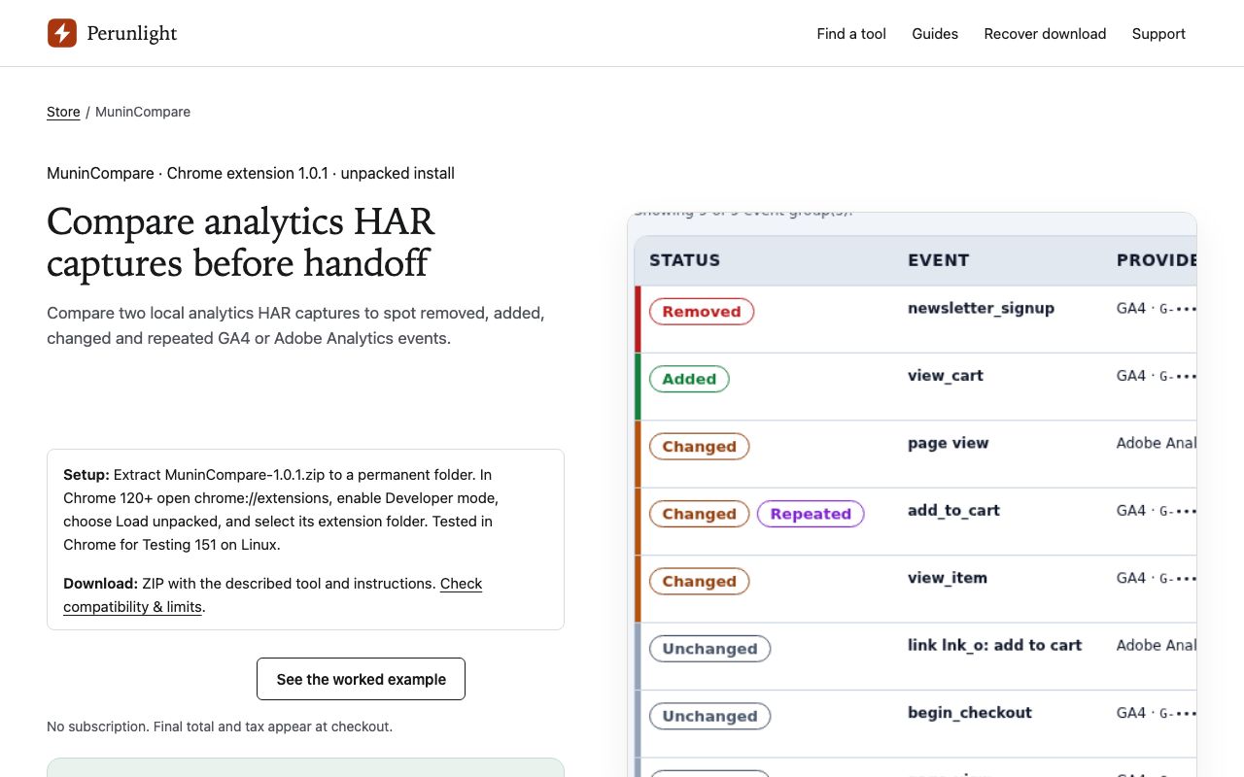Click the Added status badge
Screen dimensions: 1244x777
click(689, 379)
